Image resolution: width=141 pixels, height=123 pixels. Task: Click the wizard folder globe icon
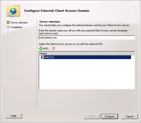coord(13,11)
